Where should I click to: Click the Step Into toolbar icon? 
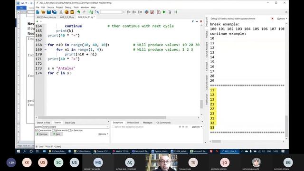(x=170, y=12)
